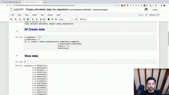169x95 pixels.
Task: Close the Create_simulated_data browser tab
Action: click(41, 2)
